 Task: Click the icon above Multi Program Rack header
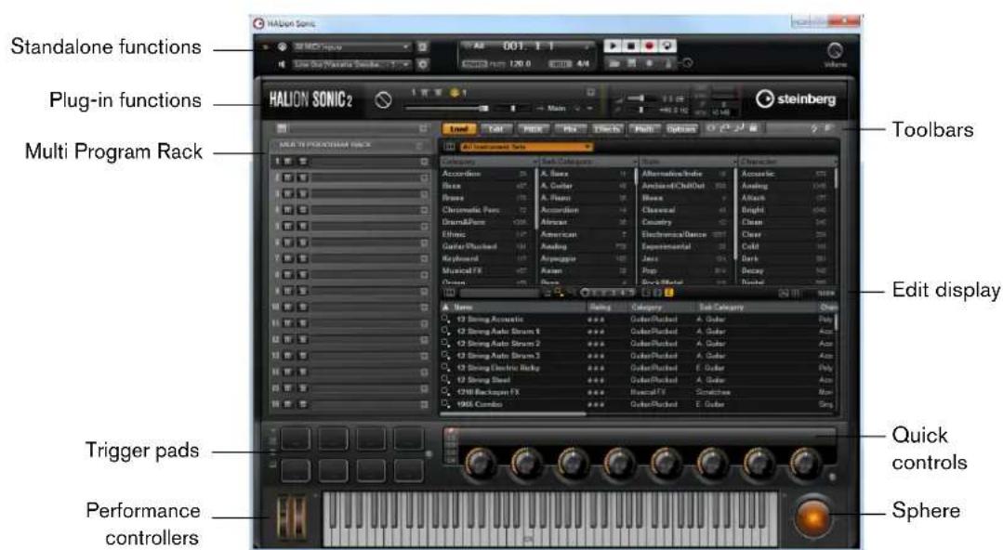click(282, 128)
